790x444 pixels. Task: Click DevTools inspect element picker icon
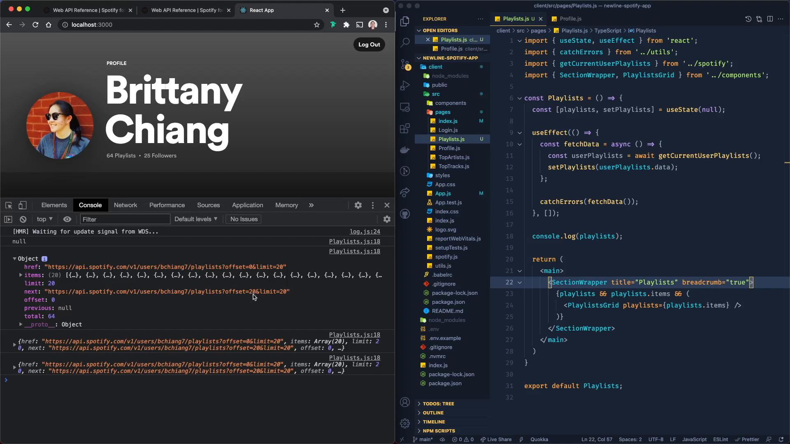click(9, 205)
